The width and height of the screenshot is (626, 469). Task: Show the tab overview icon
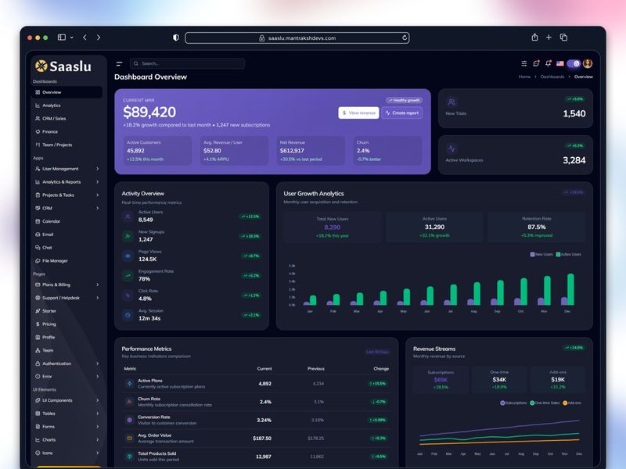tap(563, 38)
